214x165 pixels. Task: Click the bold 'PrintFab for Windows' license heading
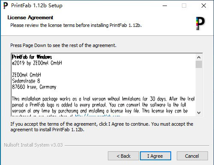point(32,57)
